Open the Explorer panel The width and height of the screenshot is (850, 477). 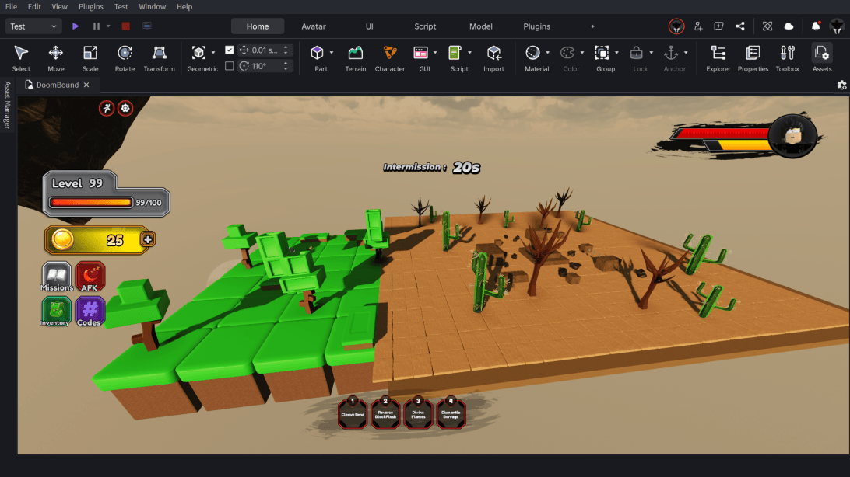click(x=718, y=57)
